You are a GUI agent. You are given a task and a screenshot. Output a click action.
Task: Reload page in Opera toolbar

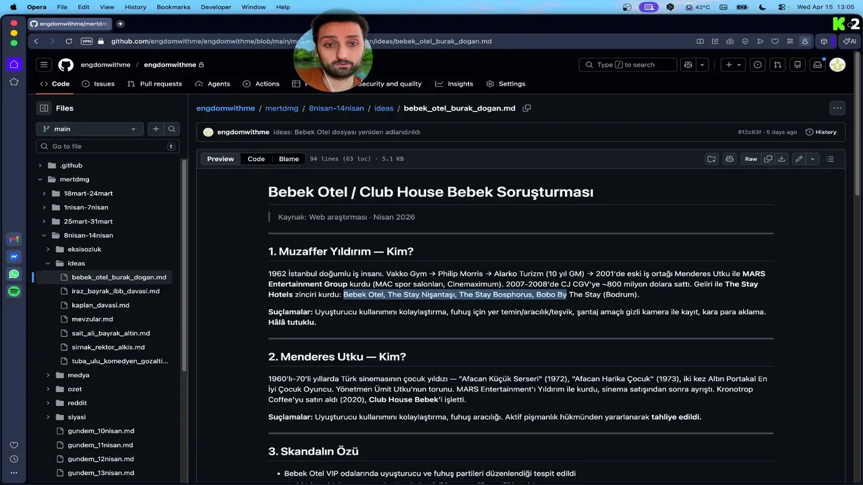pyautogui.click(x=69, y=41)
